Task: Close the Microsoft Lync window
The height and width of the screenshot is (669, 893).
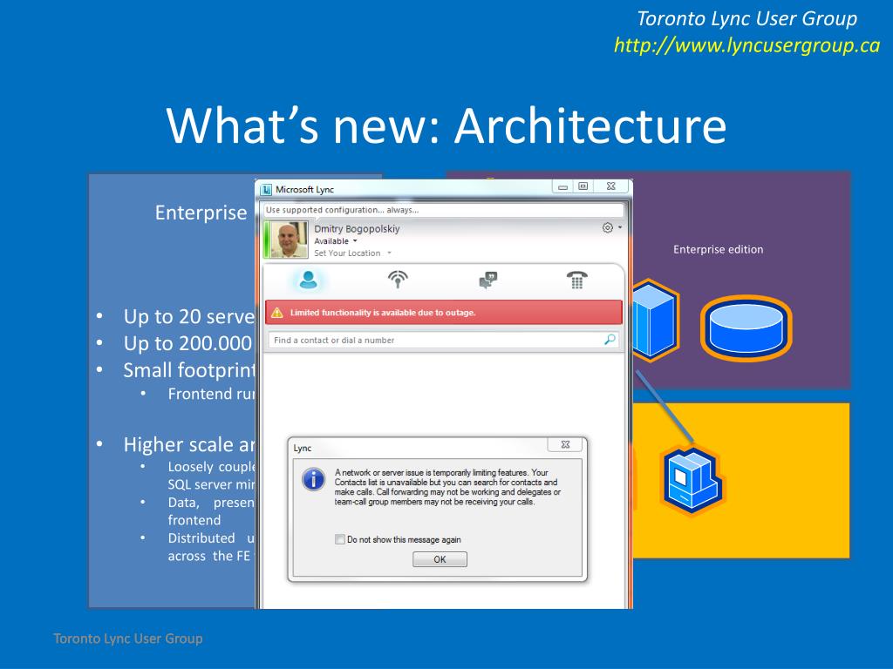Action: click(x=611, y=186)
